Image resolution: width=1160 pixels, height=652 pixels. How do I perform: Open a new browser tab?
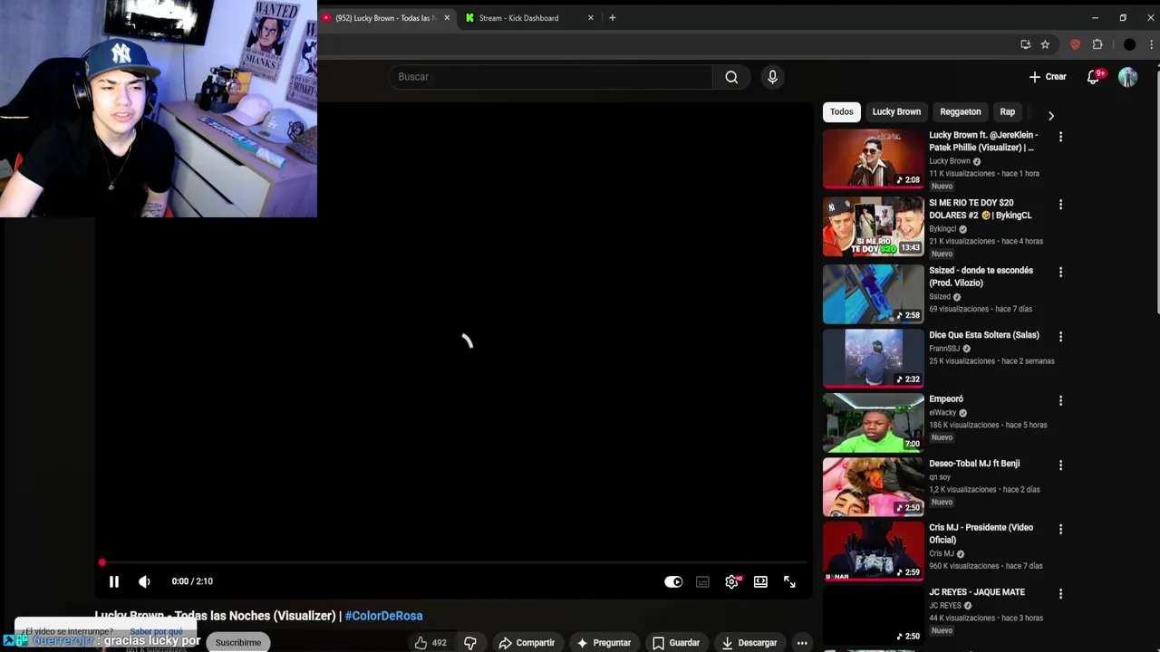[x=613, y=18]
